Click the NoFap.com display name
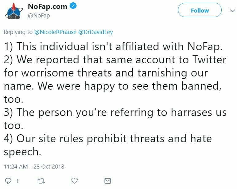 (x=47, y=6)
